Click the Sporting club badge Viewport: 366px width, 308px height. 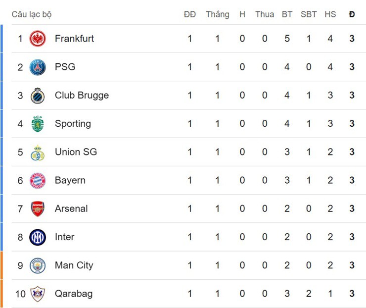tap(38, 124)
